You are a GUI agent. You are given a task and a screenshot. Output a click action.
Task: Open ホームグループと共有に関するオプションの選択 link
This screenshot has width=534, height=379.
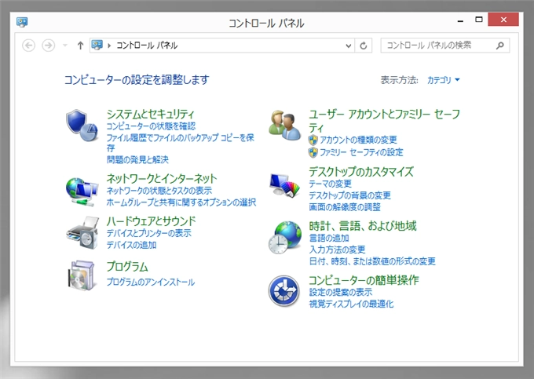pos(181,202)
